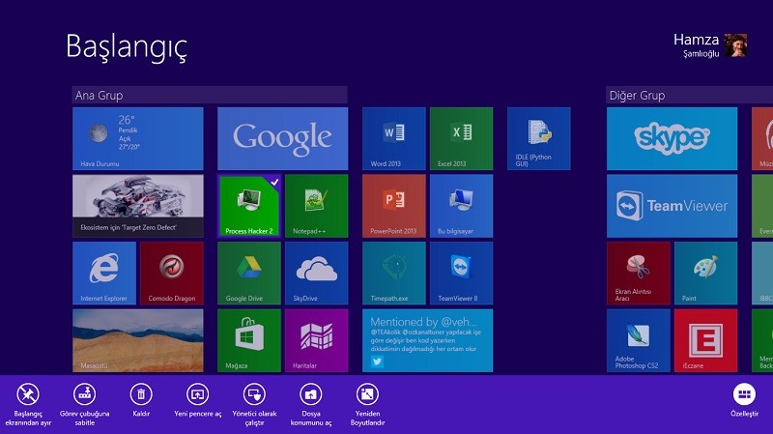Open the Twitter 'Mentioned by' tile
This screenshot has width=773, height=434.
(x=427, y=340)
